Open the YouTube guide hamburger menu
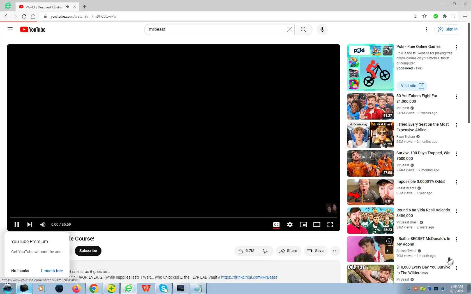The width and height of the screenshot is (471, 294). 10,29
